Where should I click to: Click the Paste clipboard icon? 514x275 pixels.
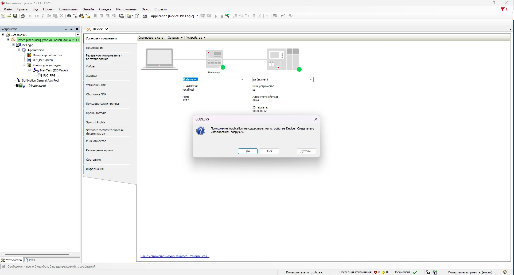point(55,16)
